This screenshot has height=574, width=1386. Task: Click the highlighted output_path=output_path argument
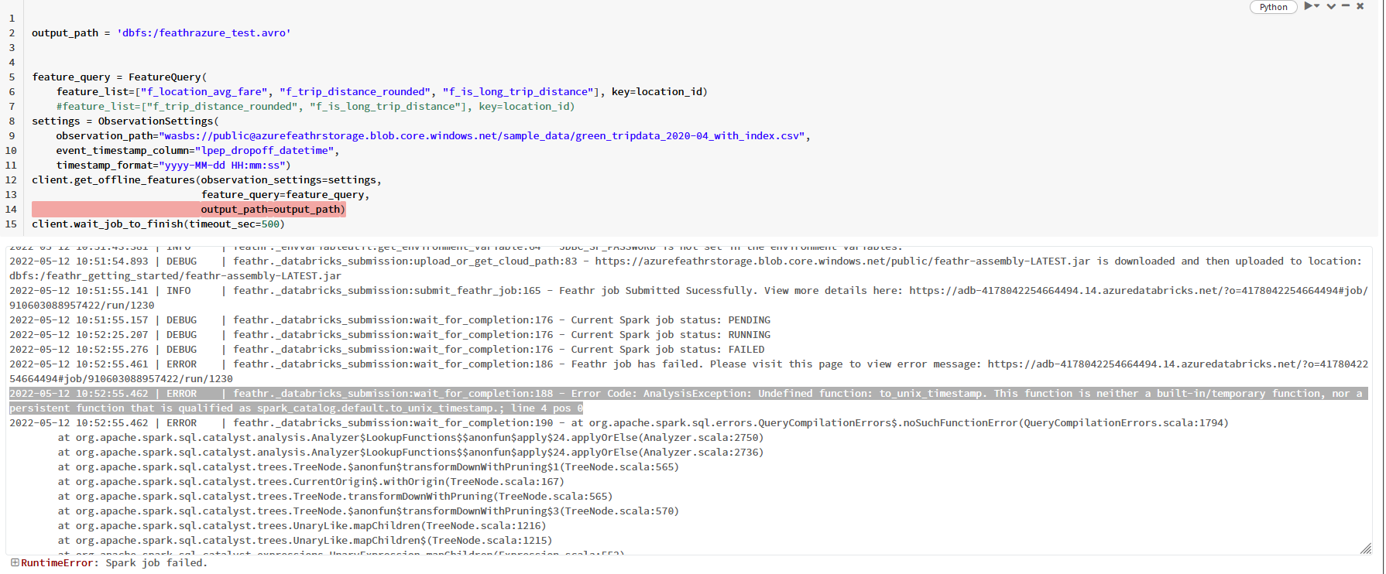(273, 210)
